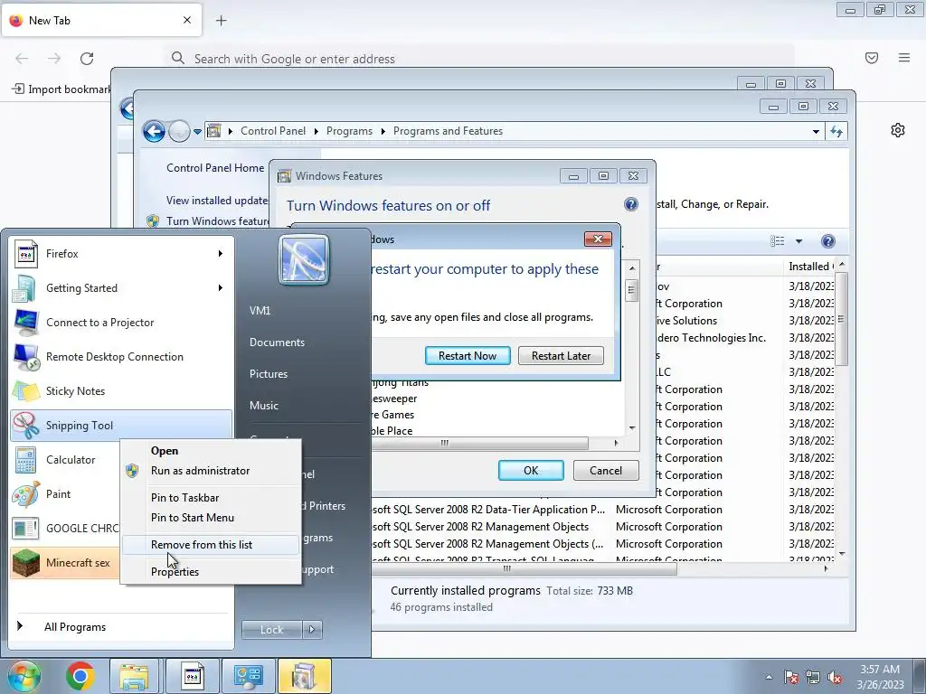Viewport: 926px width, 694px height.
Task: Click the Firefox address search field
Action: [x=478, y=59]
